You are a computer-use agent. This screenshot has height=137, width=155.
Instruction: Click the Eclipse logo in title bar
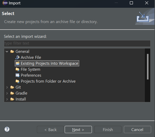pyautogui.click(x=5, y=3)
